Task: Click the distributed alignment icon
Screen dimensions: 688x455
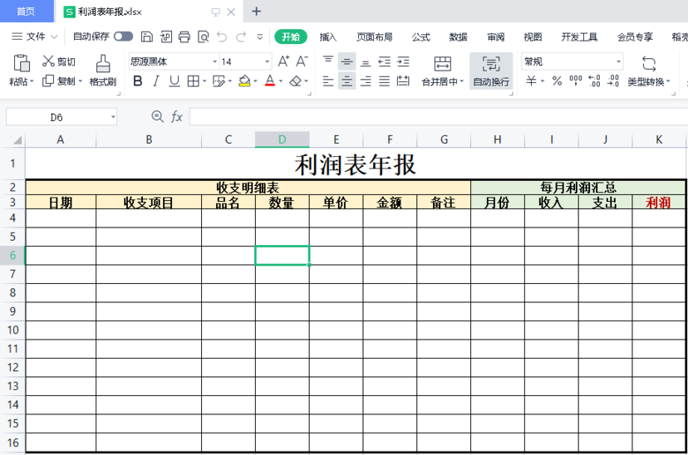Action: 403,81
